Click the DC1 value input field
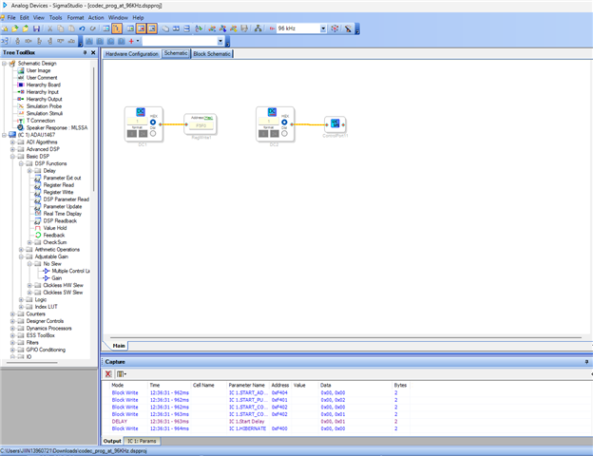This screenshot has width=593, height=456. point(137,121)
